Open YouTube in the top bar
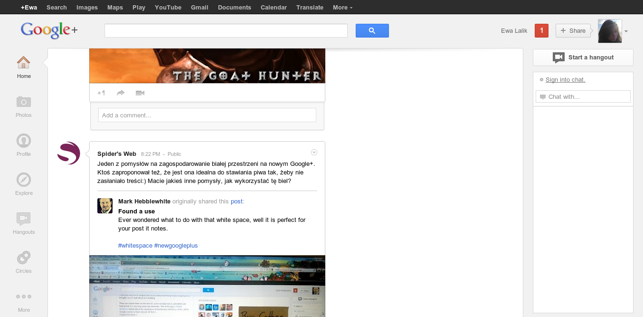Screen dimensions: 643x317 [168, 7]
